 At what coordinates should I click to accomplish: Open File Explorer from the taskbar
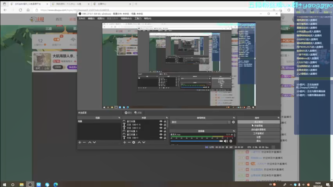[x=22, y=185]
